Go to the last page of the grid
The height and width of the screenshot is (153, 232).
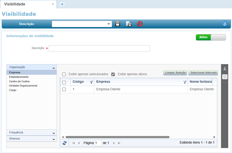coord(119,143)
